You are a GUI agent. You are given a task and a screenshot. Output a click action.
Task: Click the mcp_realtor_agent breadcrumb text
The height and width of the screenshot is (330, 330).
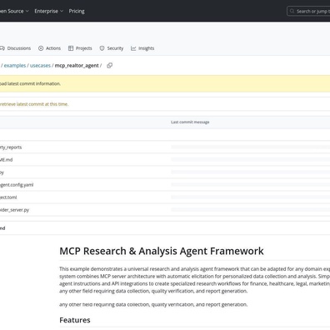pyautogui.click(x=77, y=66)
